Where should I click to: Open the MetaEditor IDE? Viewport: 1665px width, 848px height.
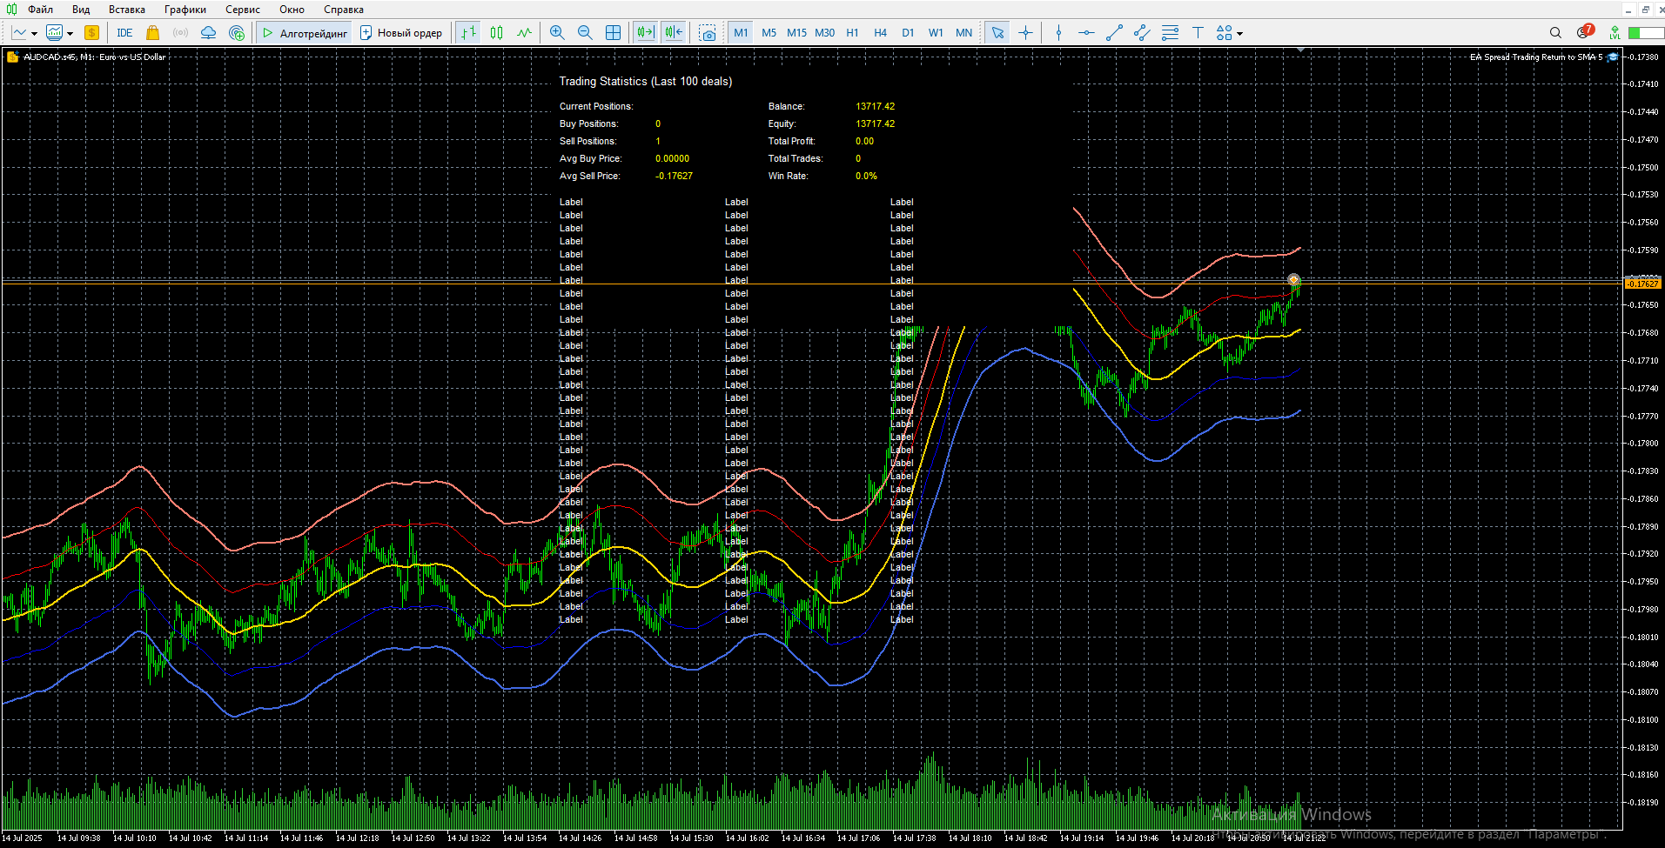tap(124, 33)
